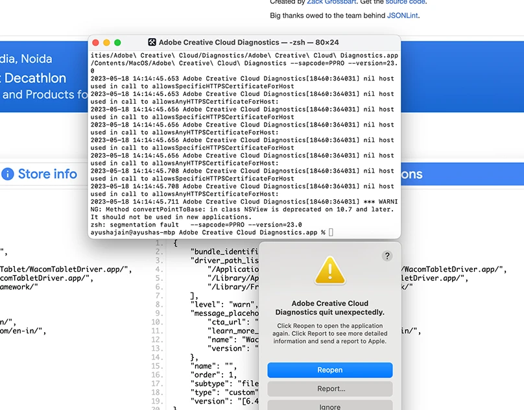Screen dimensions: 524x410
Task: Minimize the Terminal window with yellow button
Action: tap(107, 42)
